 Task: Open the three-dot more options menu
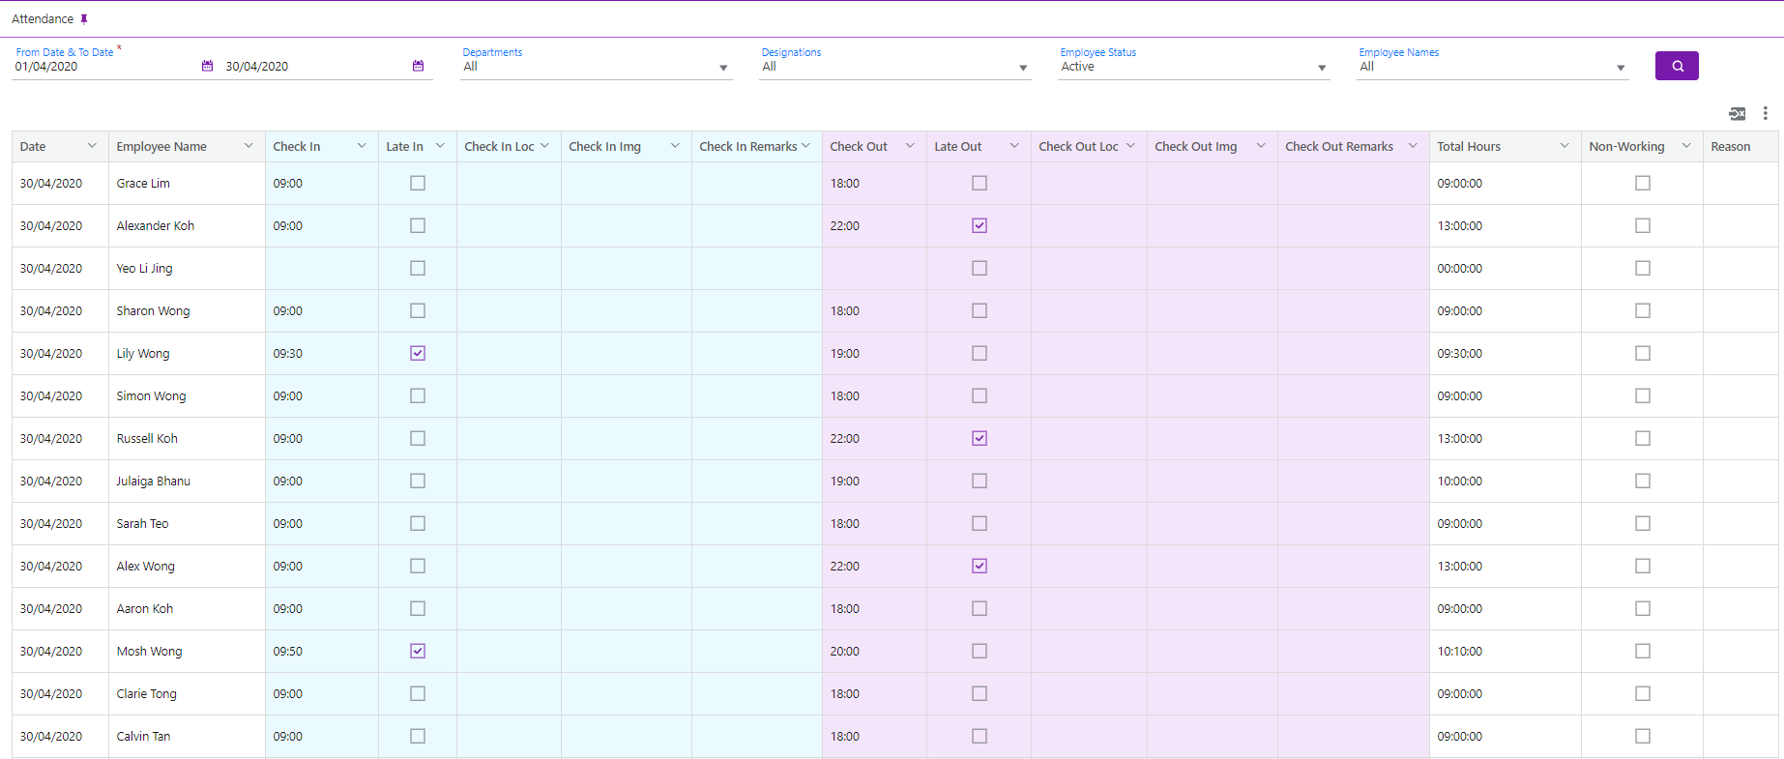pyautogui.click(x=1765, y=114)
